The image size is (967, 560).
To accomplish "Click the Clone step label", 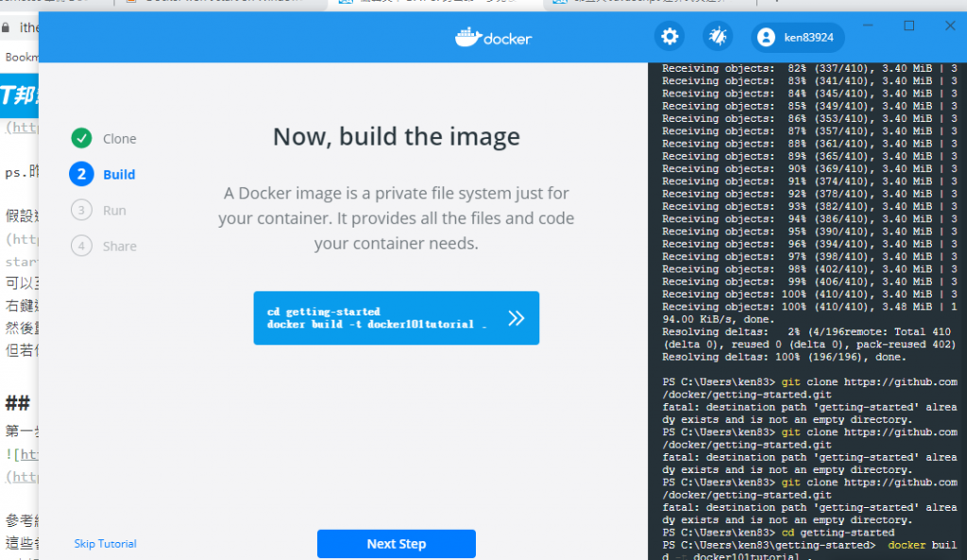I will pyautogui.click(x=120, y=139).
